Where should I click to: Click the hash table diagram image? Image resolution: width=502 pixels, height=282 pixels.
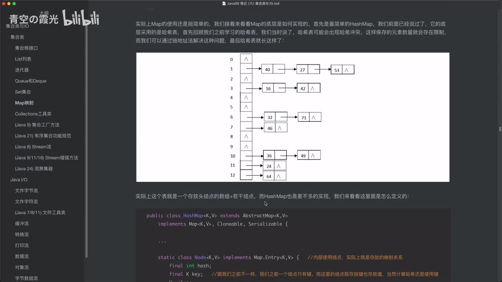click(x=293, y=117)
